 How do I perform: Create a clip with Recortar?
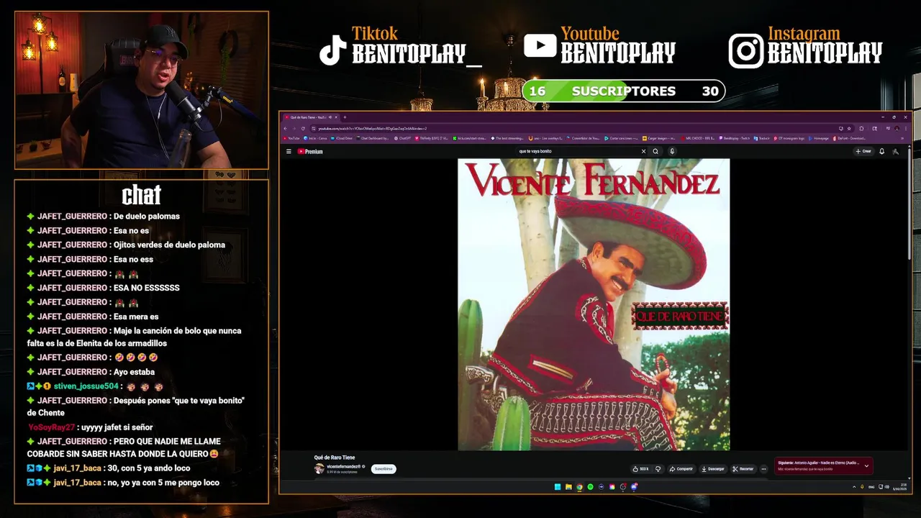(743, 469)
